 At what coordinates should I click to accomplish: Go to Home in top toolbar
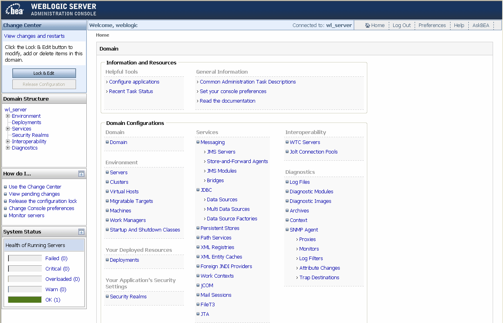(378, 25)
